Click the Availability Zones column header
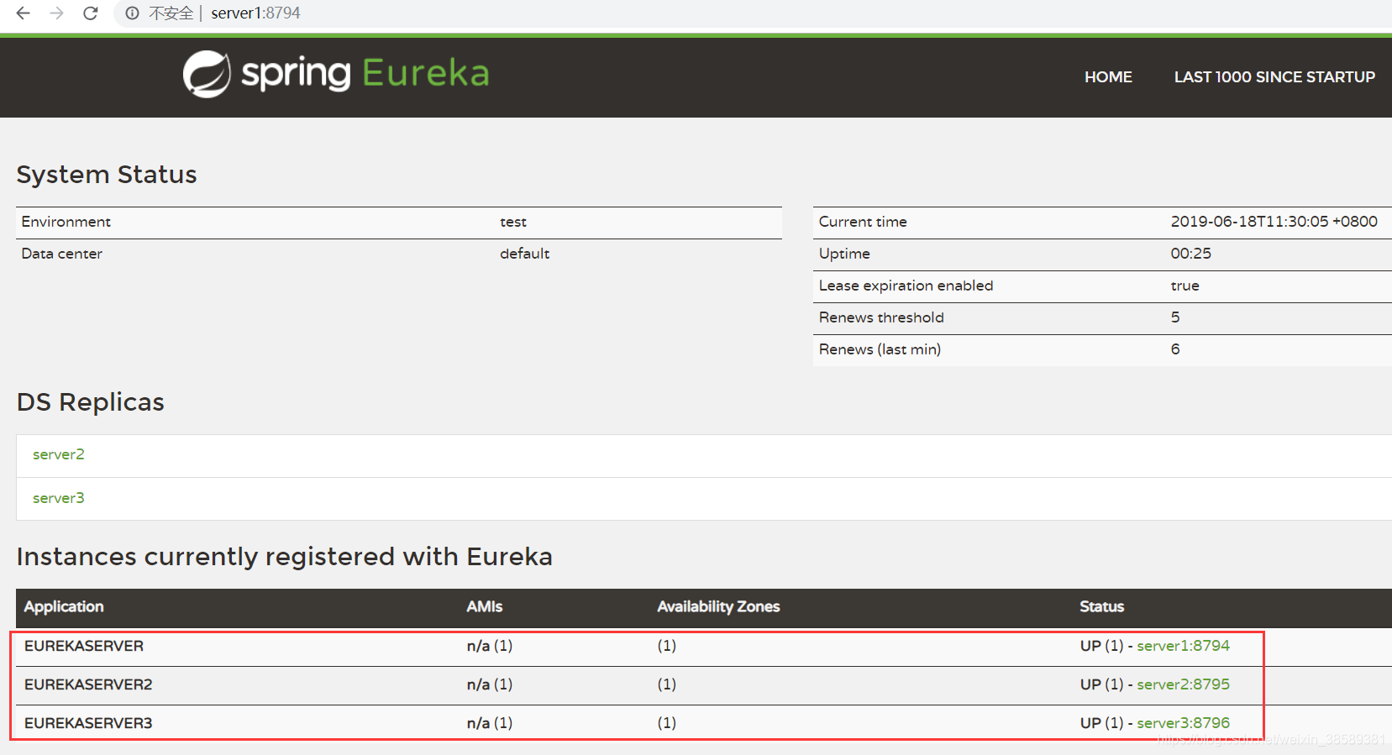This screenshot has height=755, width=1392. coord(718,606)
